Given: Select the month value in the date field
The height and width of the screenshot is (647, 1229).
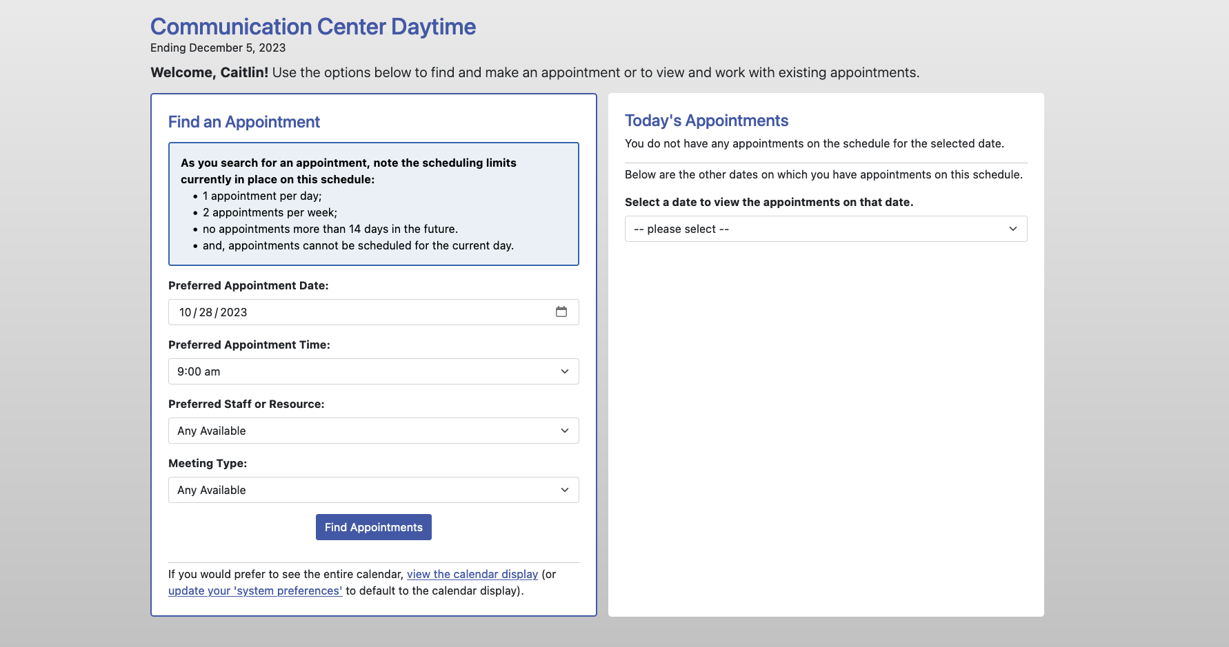Looking at the screenshot, I should coord(186,312).
